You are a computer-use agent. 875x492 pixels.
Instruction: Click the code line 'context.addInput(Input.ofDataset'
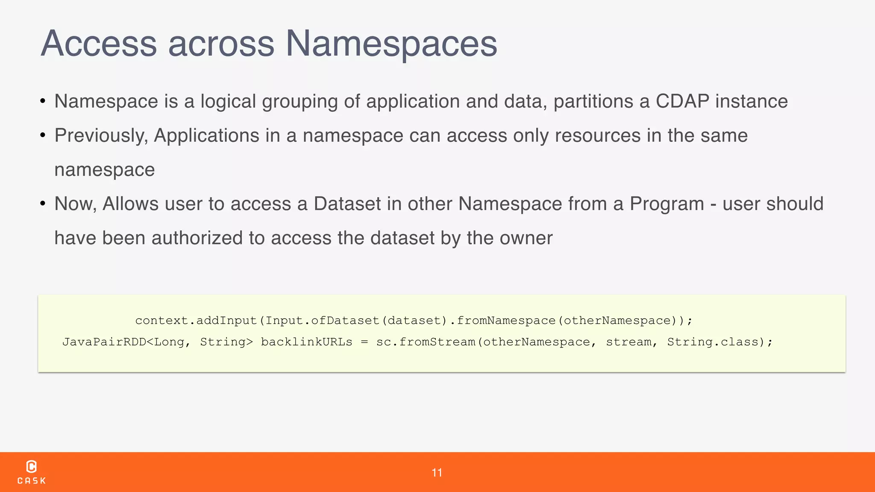click(414, 320)
